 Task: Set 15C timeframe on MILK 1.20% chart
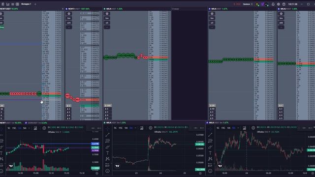pos(121,128)
